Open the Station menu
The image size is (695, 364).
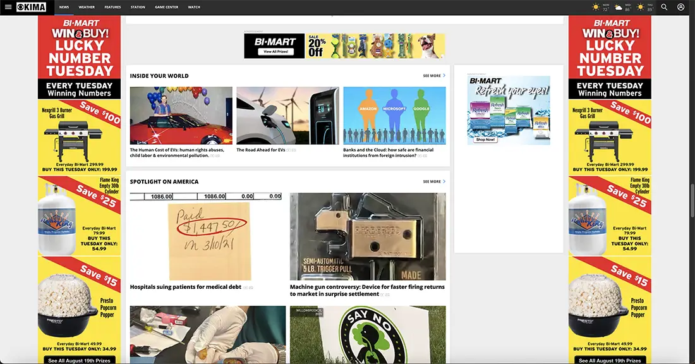(138, 7)
